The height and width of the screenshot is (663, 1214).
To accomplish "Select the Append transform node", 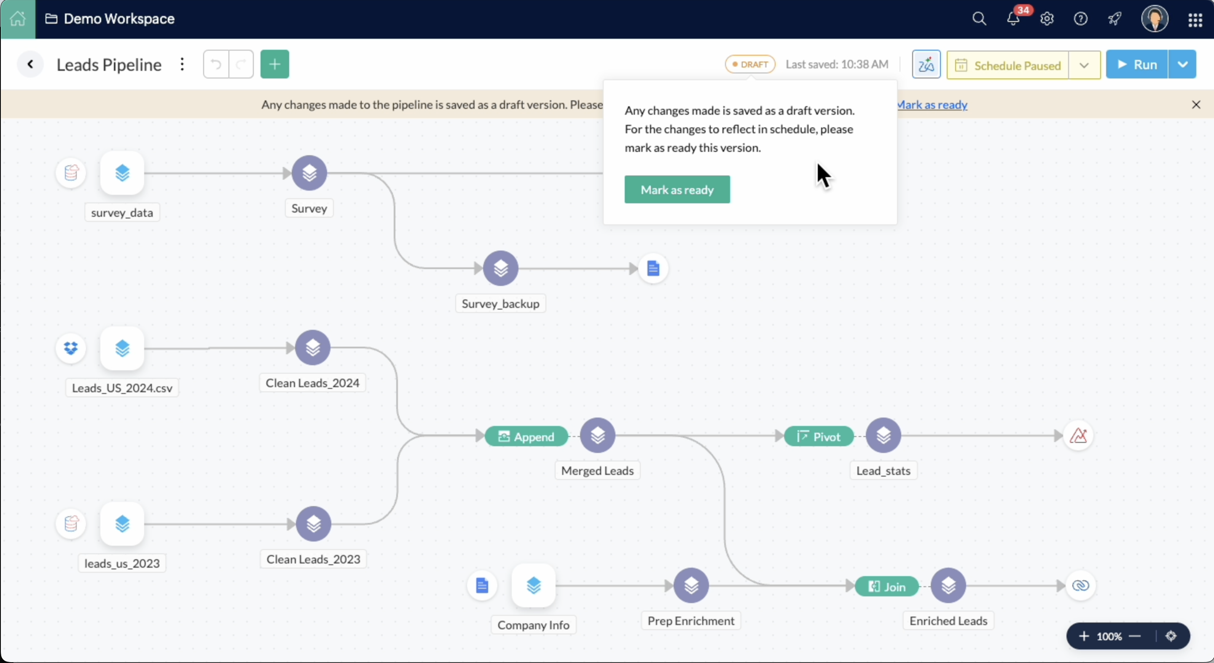I will 526,436.
